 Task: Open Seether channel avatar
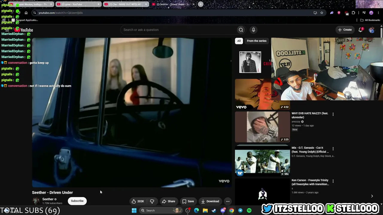coord(36,201)
